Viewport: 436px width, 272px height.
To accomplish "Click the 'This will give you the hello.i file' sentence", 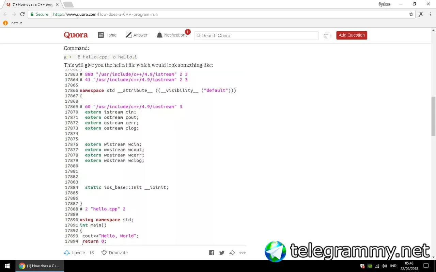I will (138, 65).
